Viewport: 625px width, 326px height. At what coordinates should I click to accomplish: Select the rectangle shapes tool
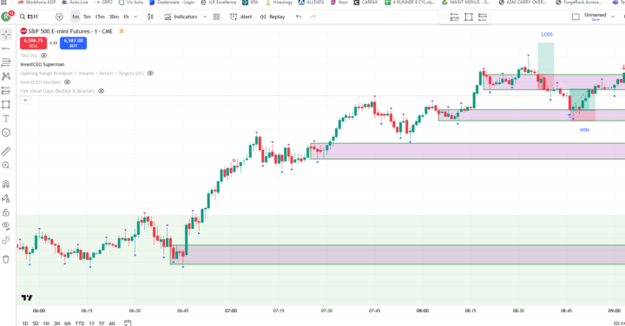tap(6, 105)
